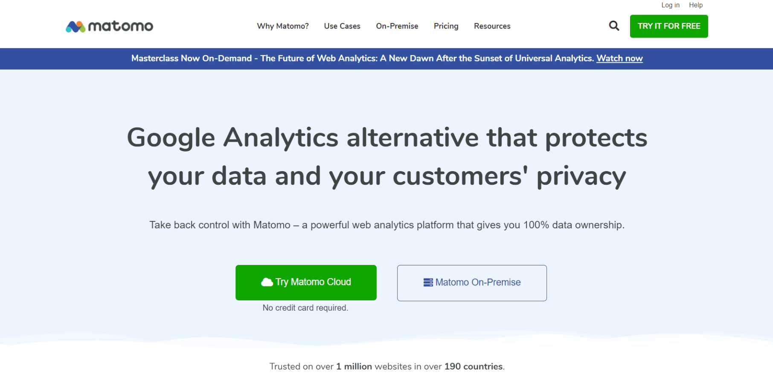Select On-Premise in the navigation bar
This screenshot has width=773, height=384.
click(x=397, y=26)
